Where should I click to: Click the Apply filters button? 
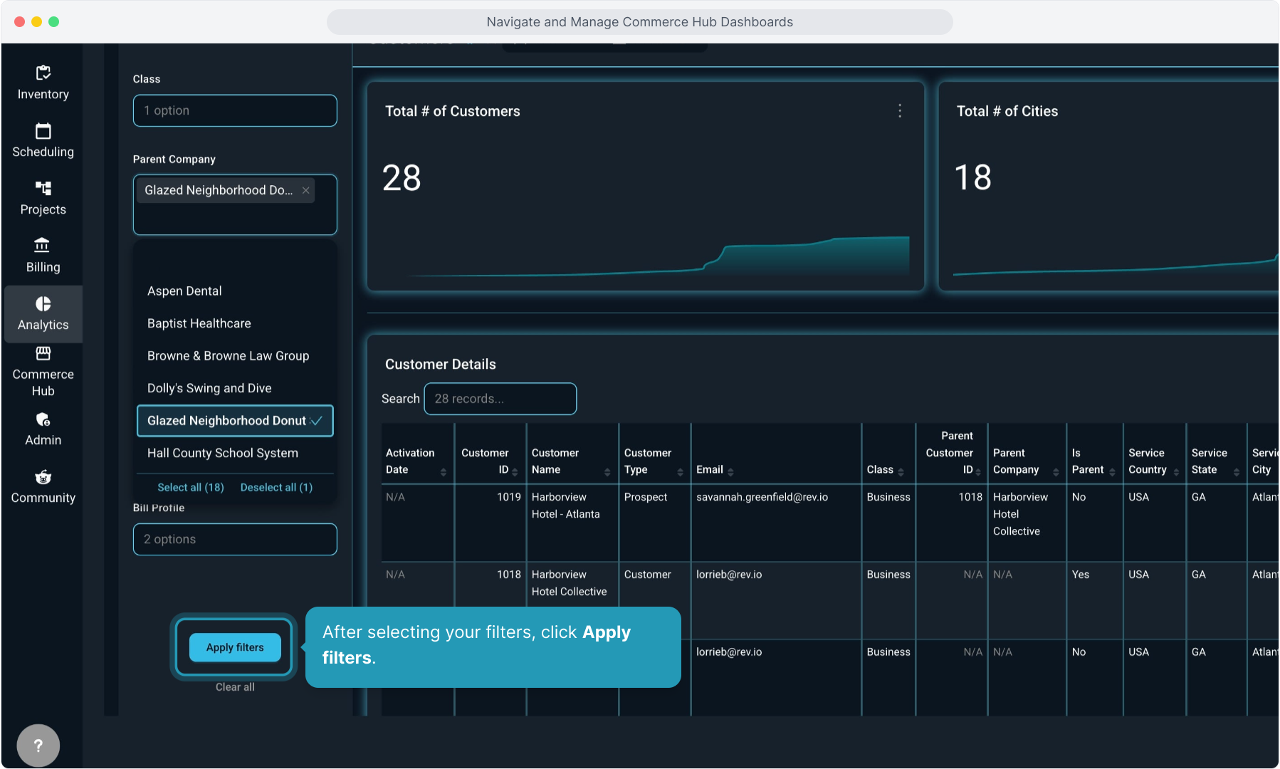pyautogui.click(x=235, y=647)
